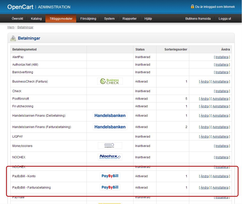
Task: Click the Moneybookers row name
Action: click(22, 146)
